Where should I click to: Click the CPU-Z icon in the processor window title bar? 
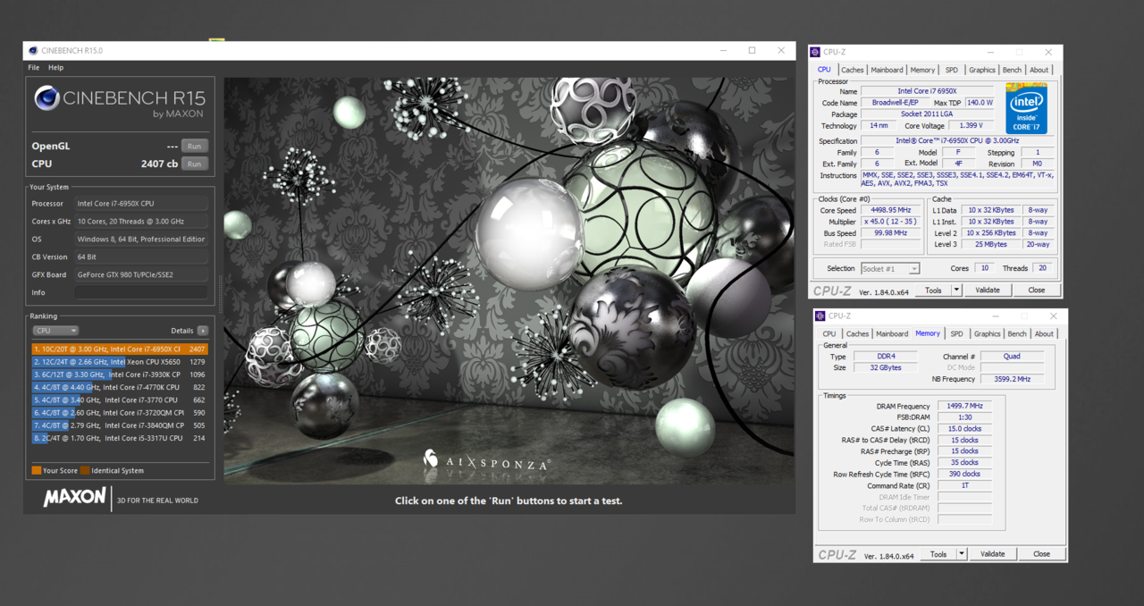(x=815, y=53)
